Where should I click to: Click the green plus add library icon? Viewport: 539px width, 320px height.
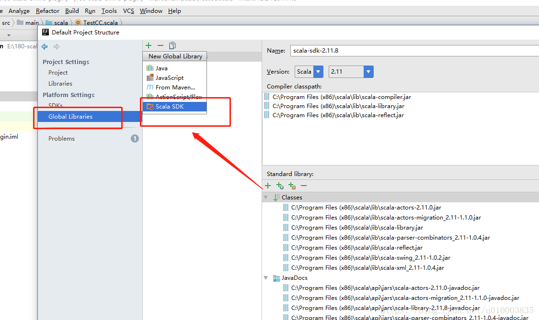pyautogui.click(x=149, y=45)
